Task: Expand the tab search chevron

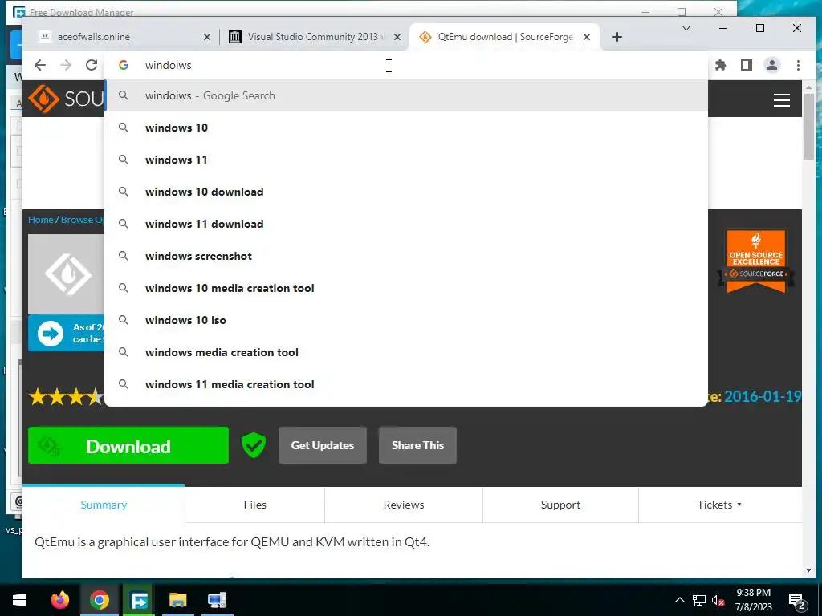Action: pos(686,28)
